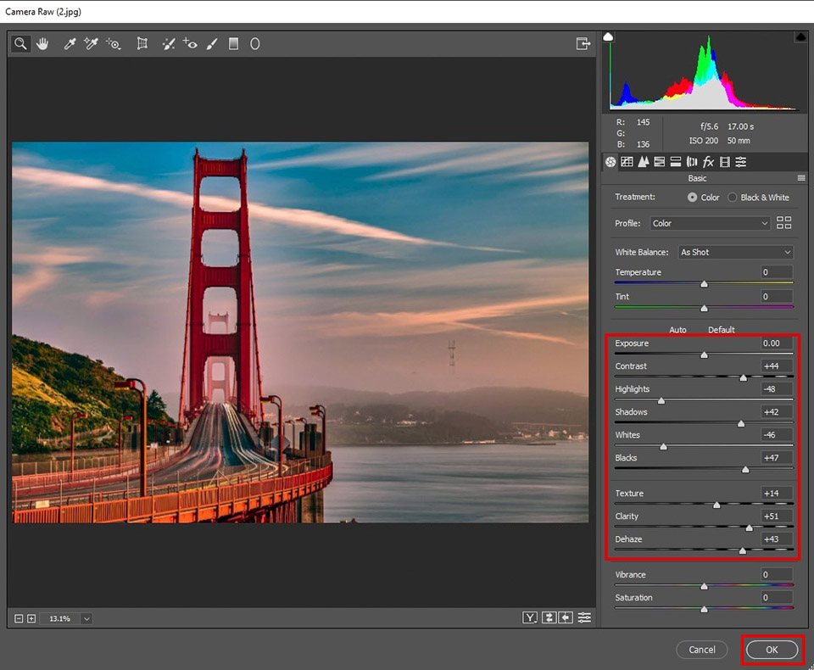Select the Black & White treatment option
814x670 pixels.
coord(733,198)
